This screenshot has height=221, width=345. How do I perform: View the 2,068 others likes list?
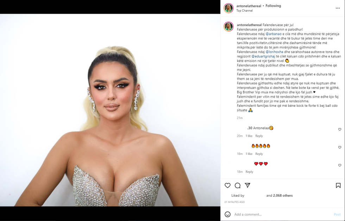tap(283, 195)
